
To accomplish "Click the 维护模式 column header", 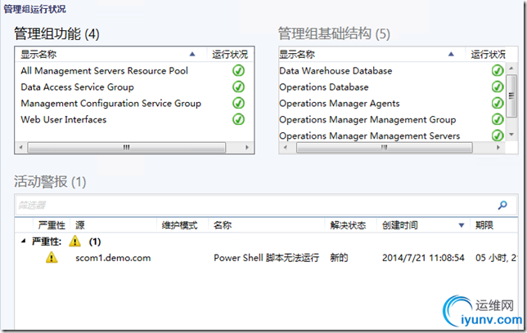I will tap(179, 225).
